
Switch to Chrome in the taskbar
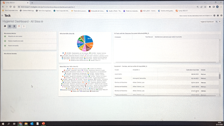point(20,124)
